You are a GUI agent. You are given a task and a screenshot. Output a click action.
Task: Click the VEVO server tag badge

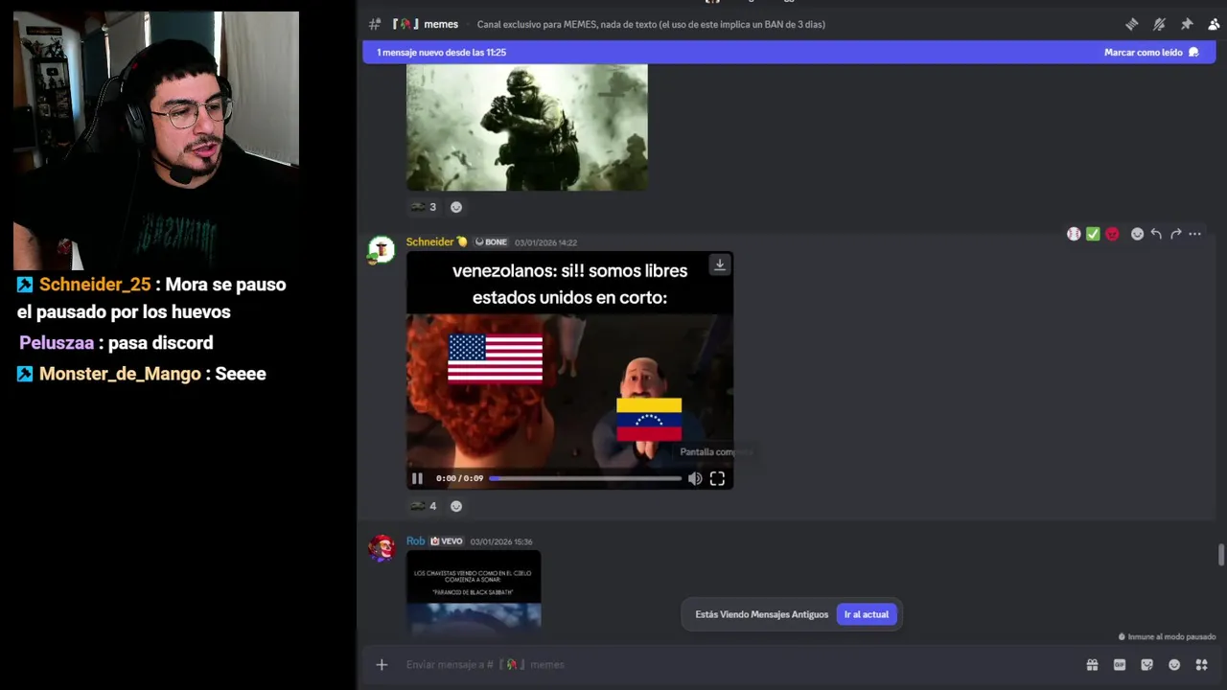click(447, 540)
